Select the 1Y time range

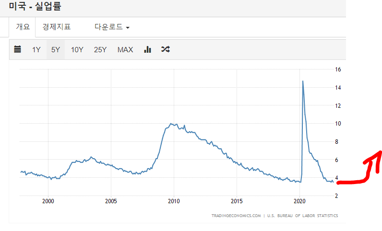coord(36,50)
